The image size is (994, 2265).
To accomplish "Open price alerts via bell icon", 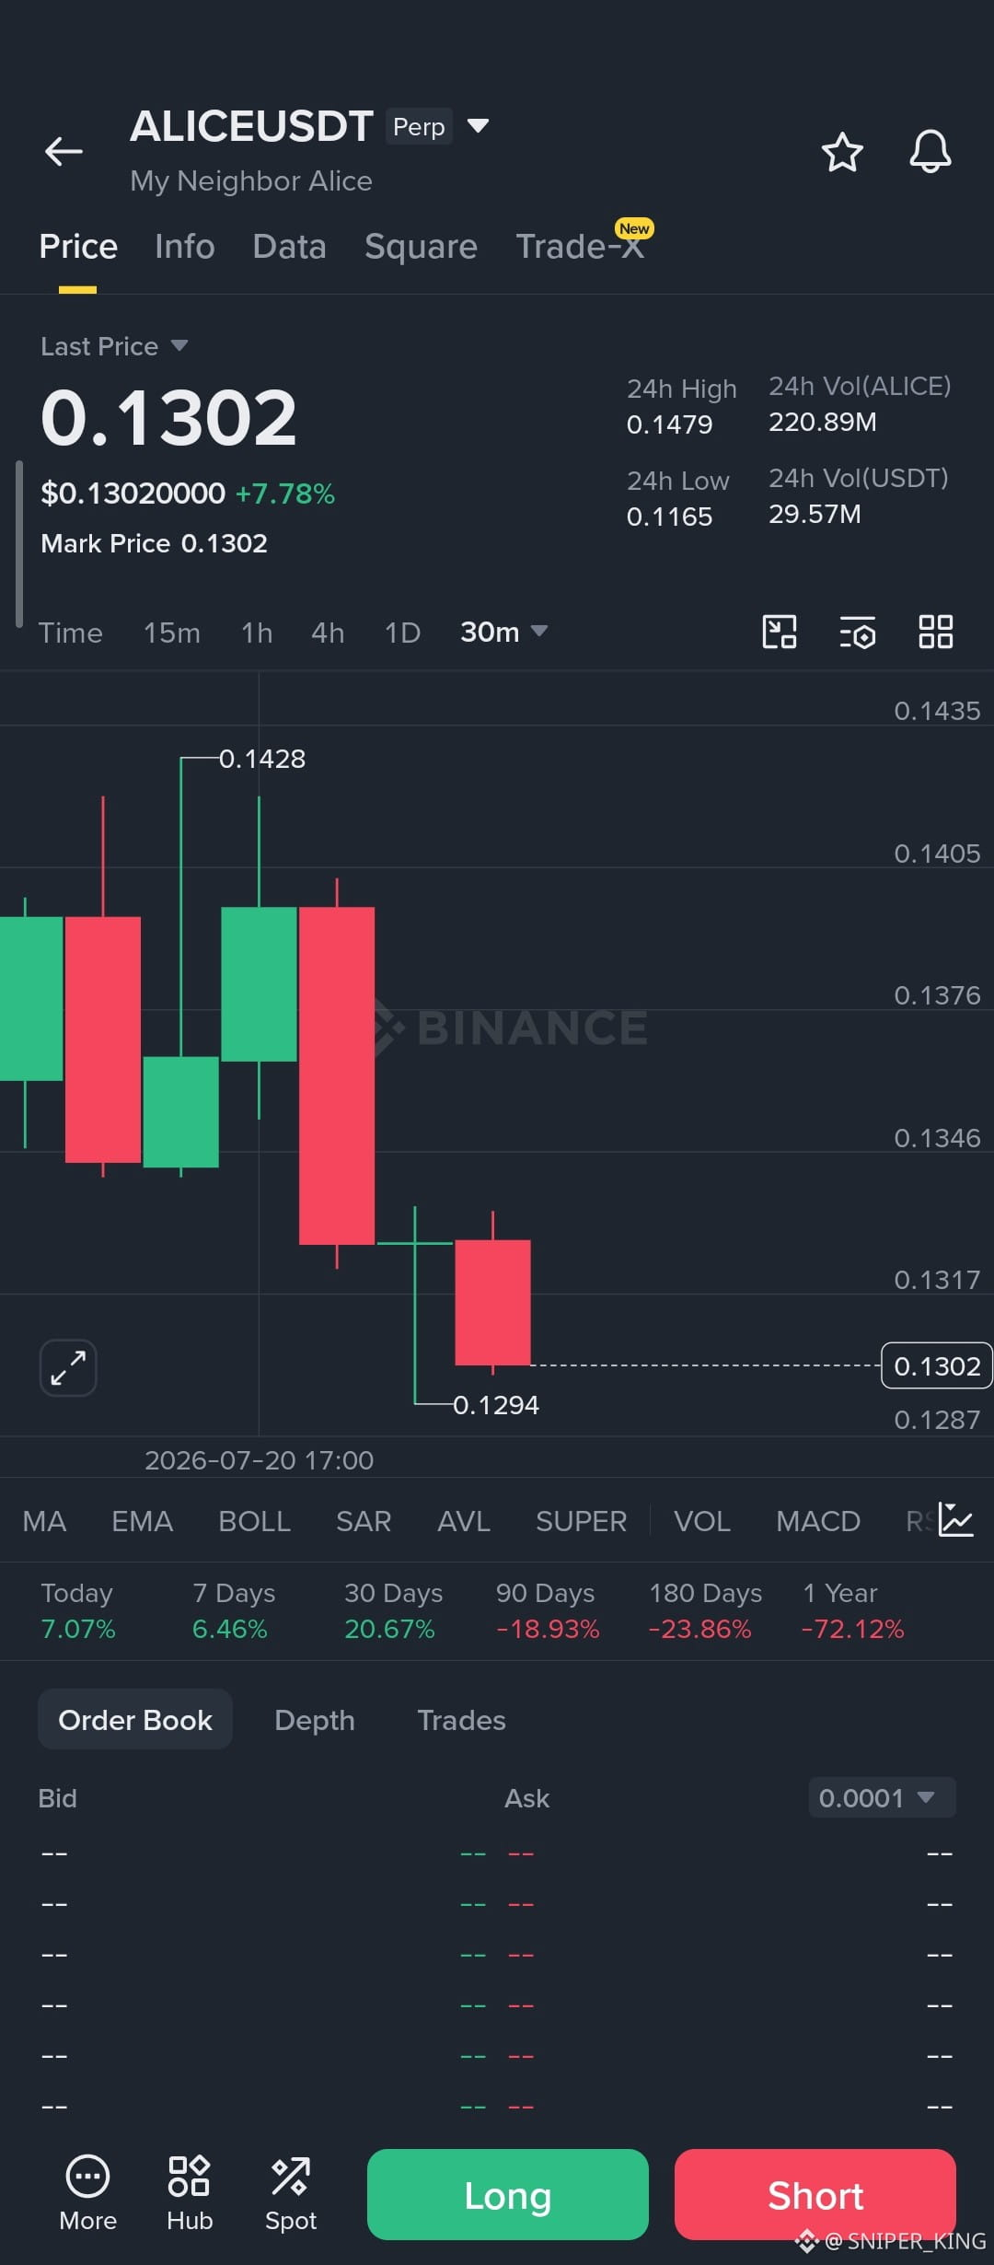I will [930, 151].
